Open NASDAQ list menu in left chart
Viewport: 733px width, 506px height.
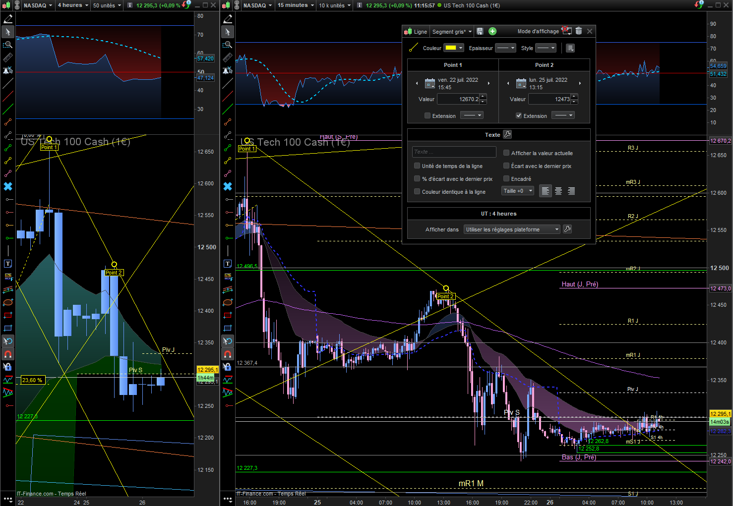tap(38, 5)
